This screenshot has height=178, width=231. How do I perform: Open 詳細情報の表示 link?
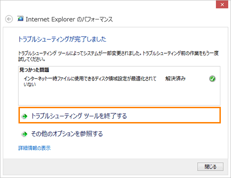[x=34, y=148]
